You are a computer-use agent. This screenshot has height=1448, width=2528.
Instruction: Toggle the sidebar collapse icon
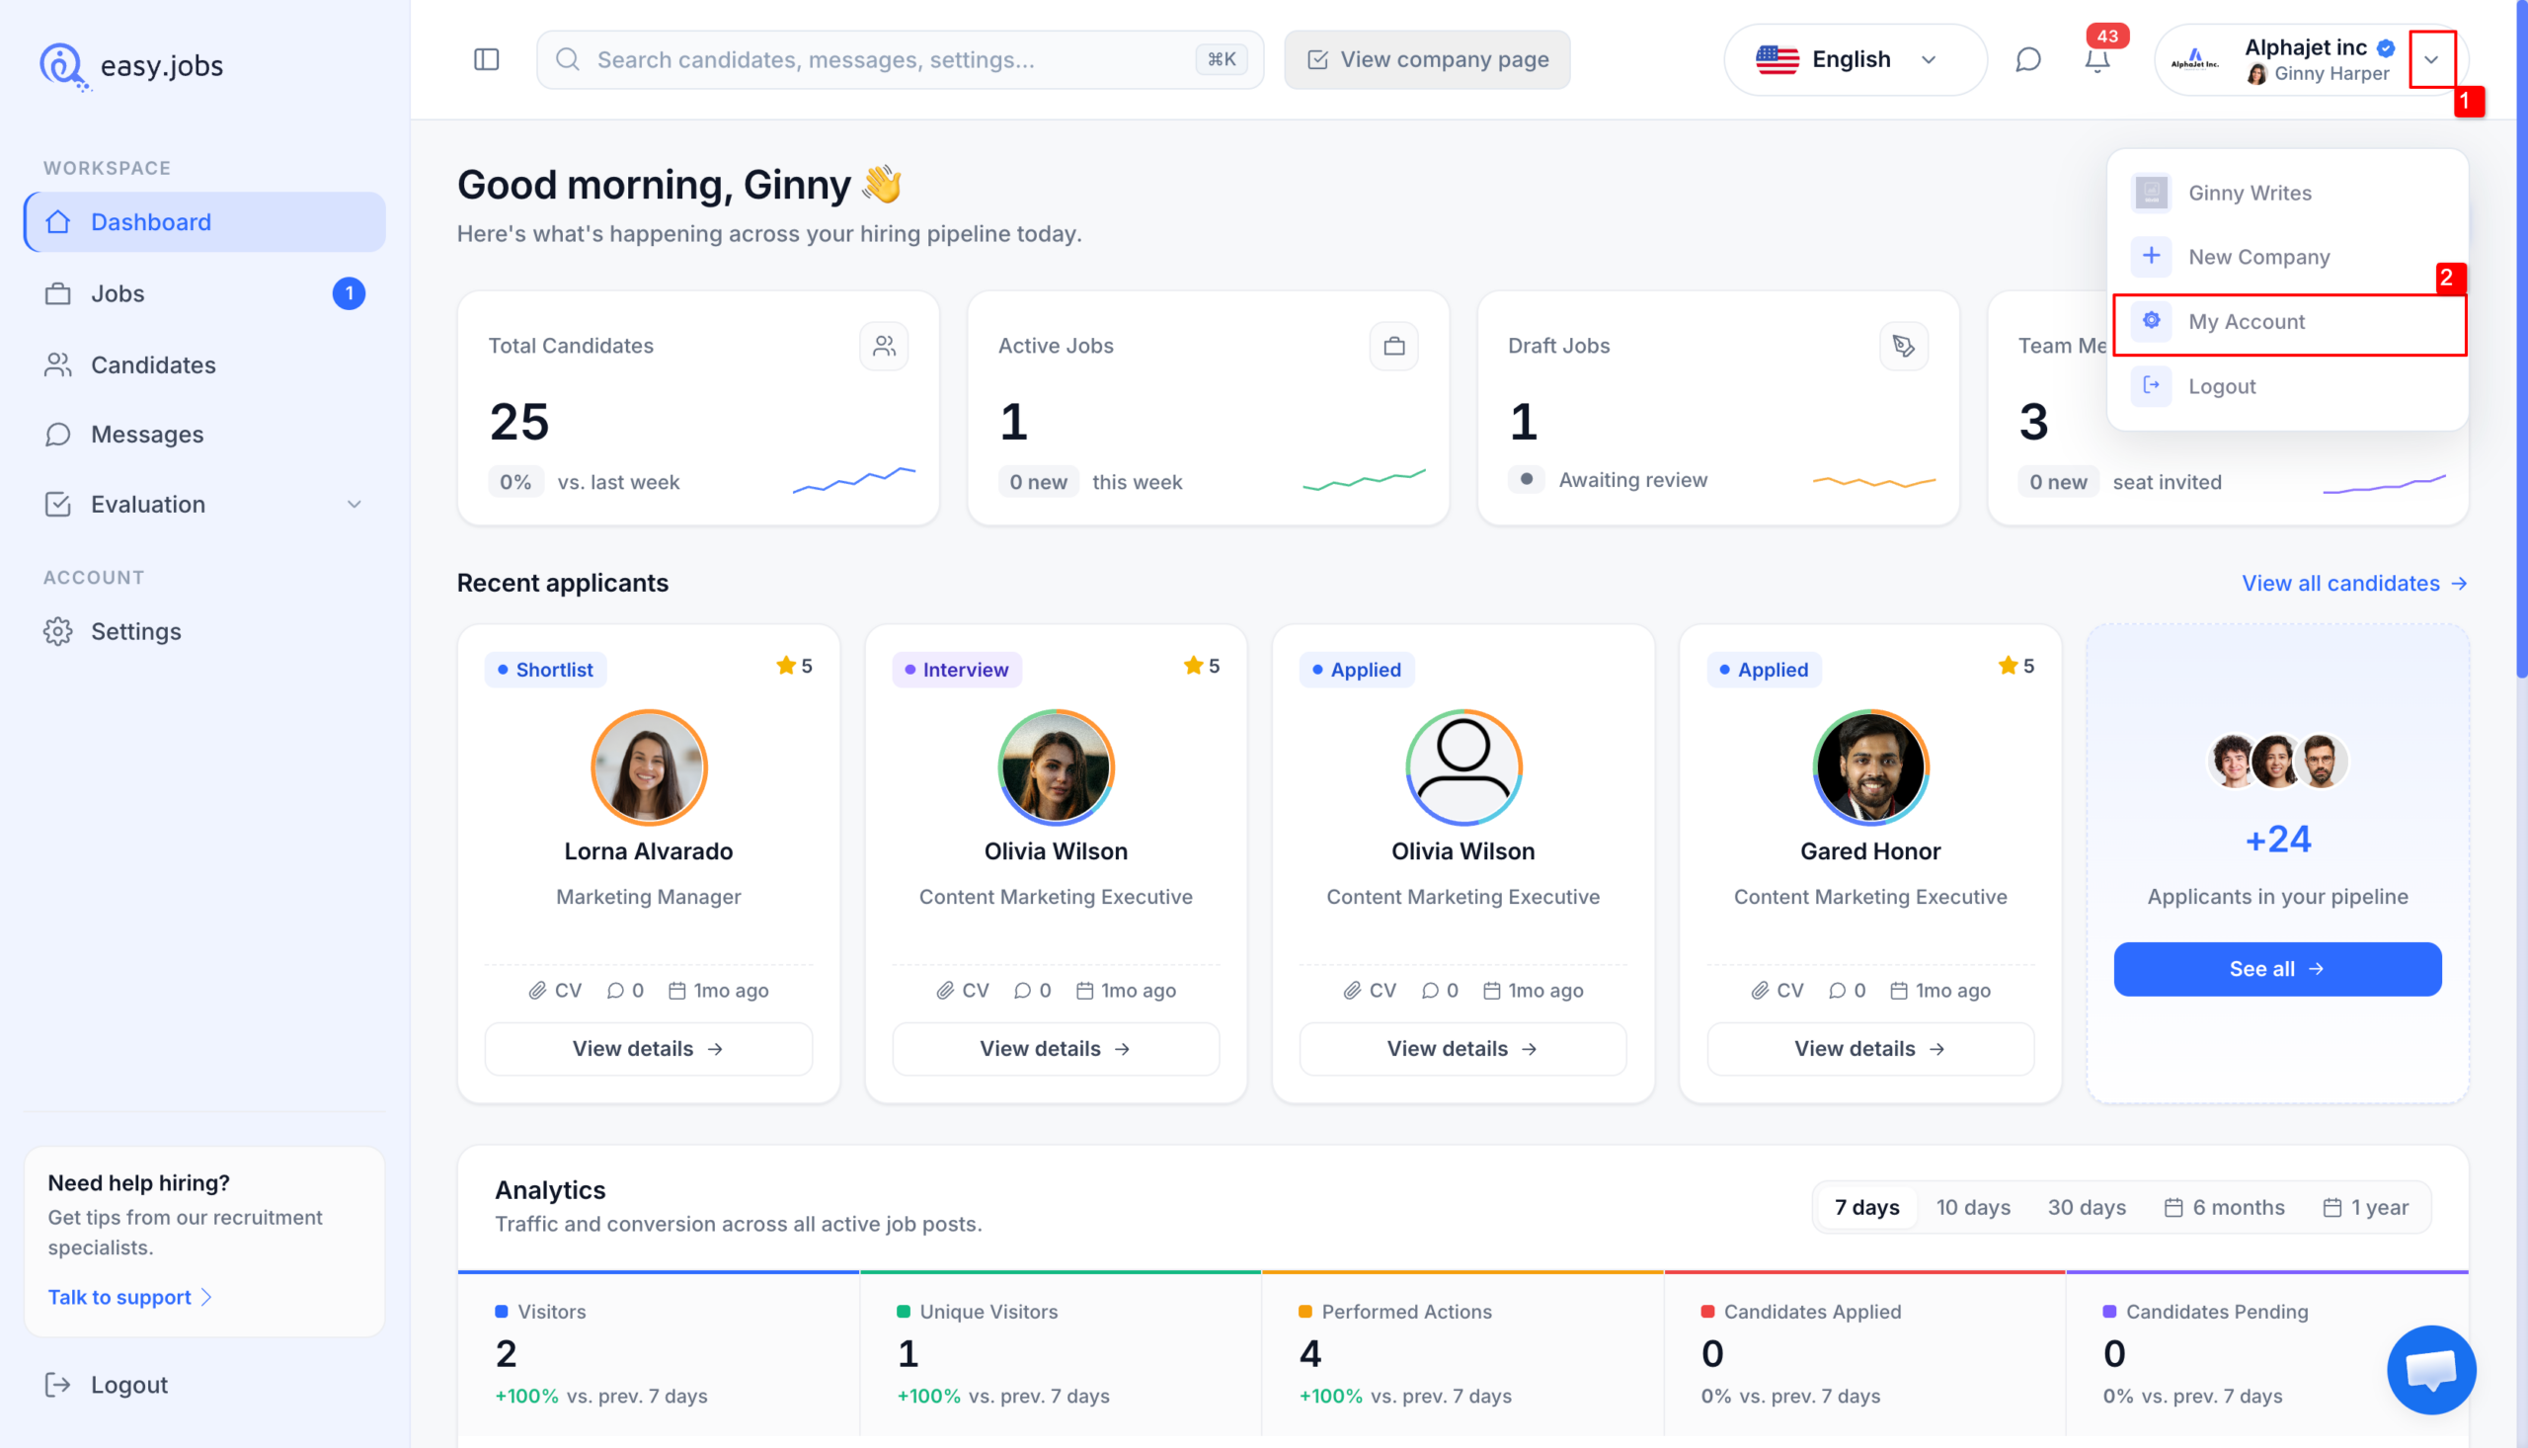[486, 59]
